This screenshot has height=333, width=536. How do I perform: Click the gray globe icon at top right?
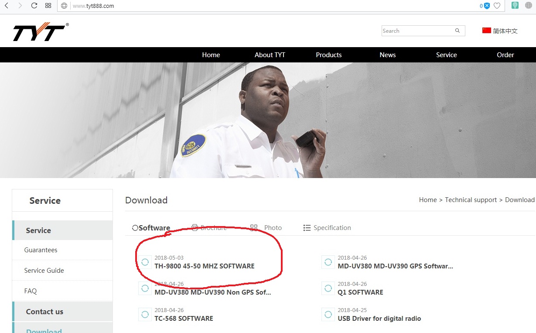[529, 5]
